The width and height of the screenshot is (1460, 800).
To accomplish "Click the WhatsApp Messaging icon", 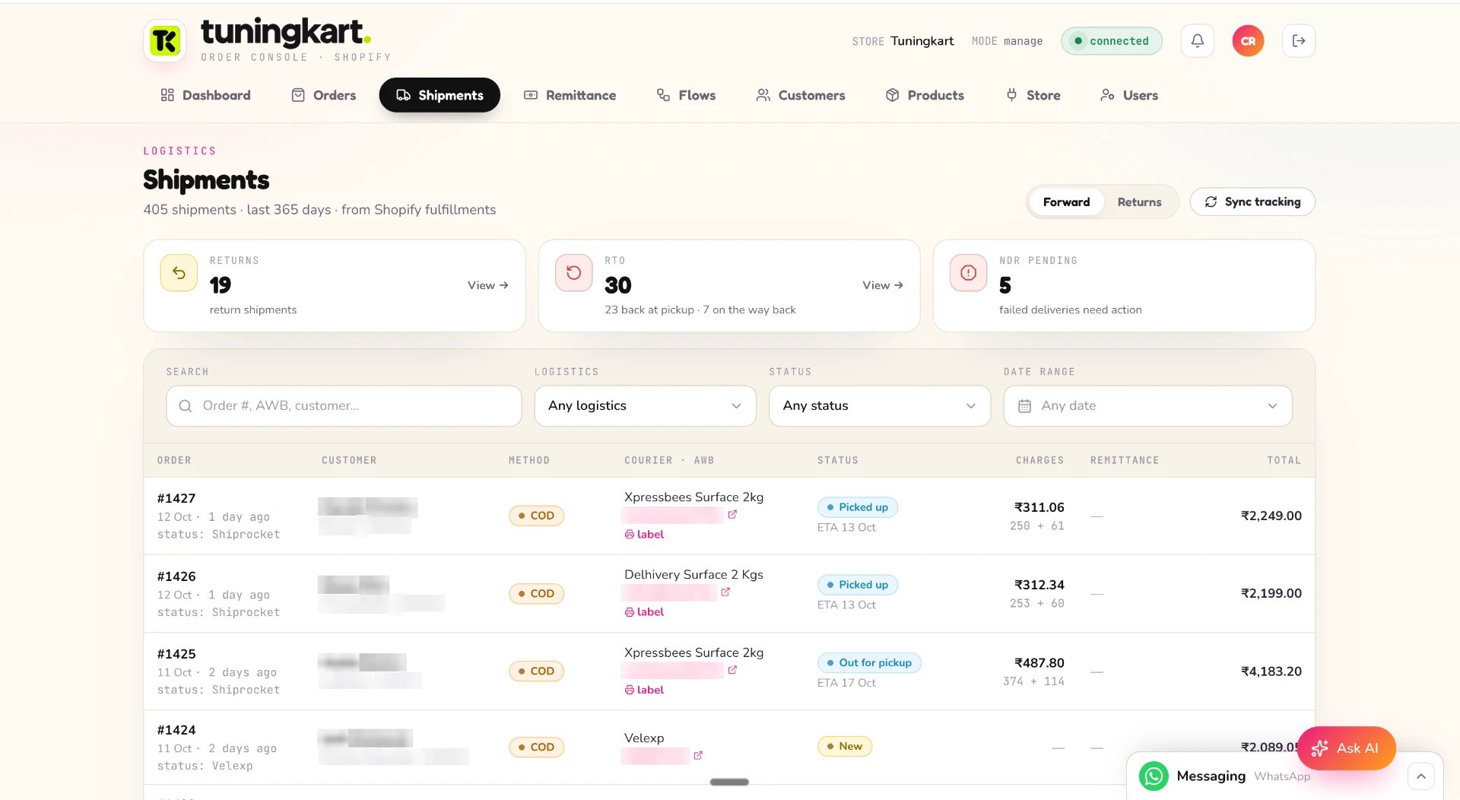I will pos(1154,776).
